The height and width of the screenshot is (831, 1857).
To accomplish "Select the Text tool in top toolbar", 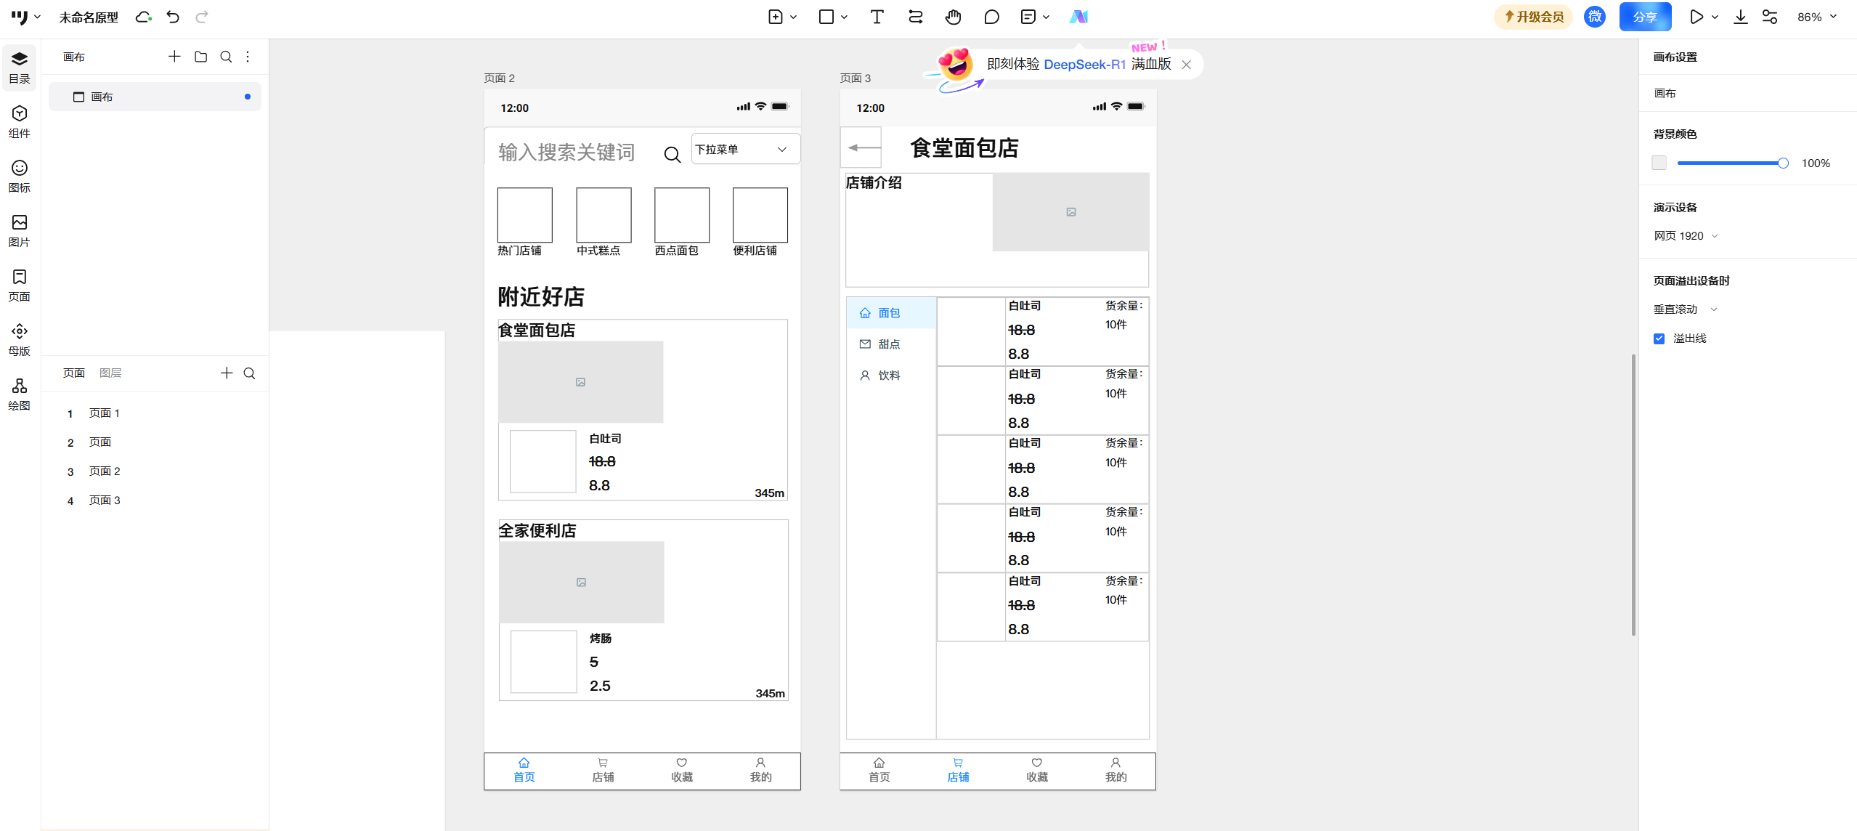I will (877, 17).
